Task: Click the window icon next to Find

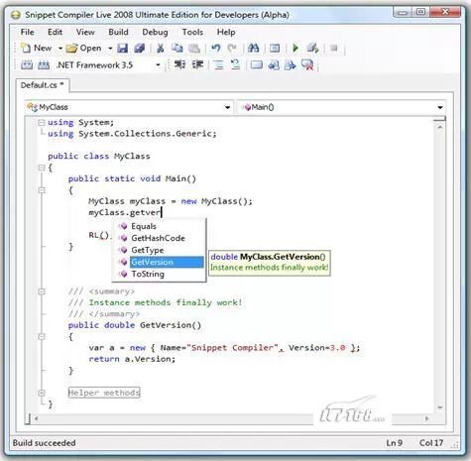Action: (x=275, y=49)
